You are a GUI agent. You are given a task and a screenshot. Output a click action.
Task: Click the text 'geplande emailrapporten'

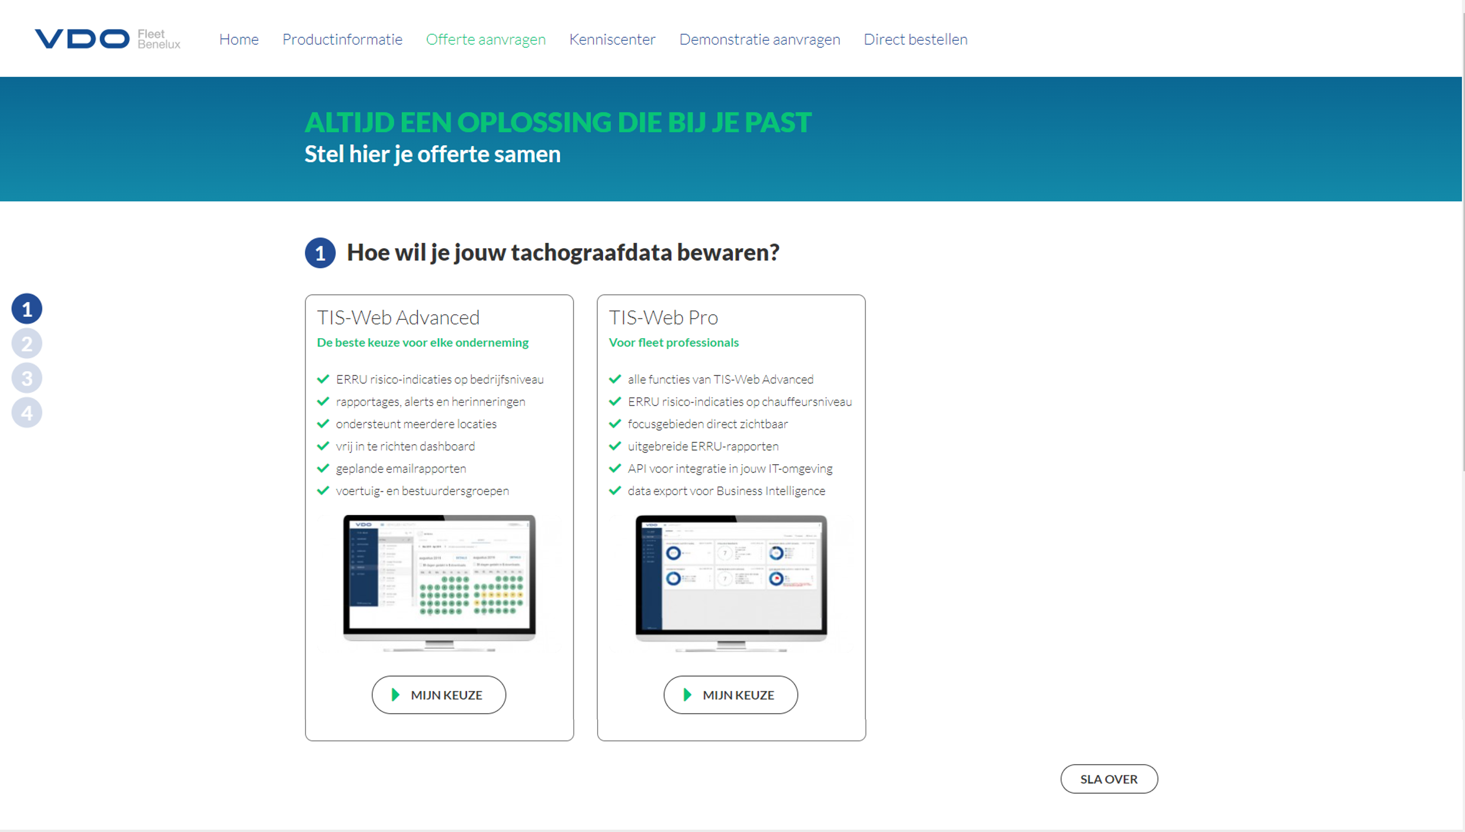click(x=401, y=468)
